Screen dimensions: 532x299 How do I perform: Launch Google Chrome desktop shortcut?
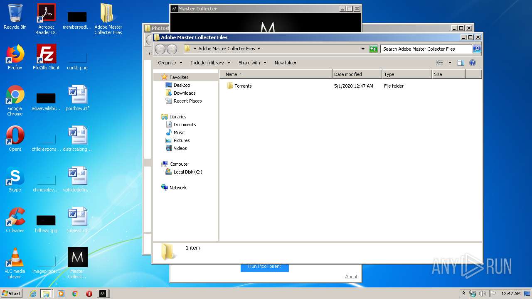tap(15, 100)
